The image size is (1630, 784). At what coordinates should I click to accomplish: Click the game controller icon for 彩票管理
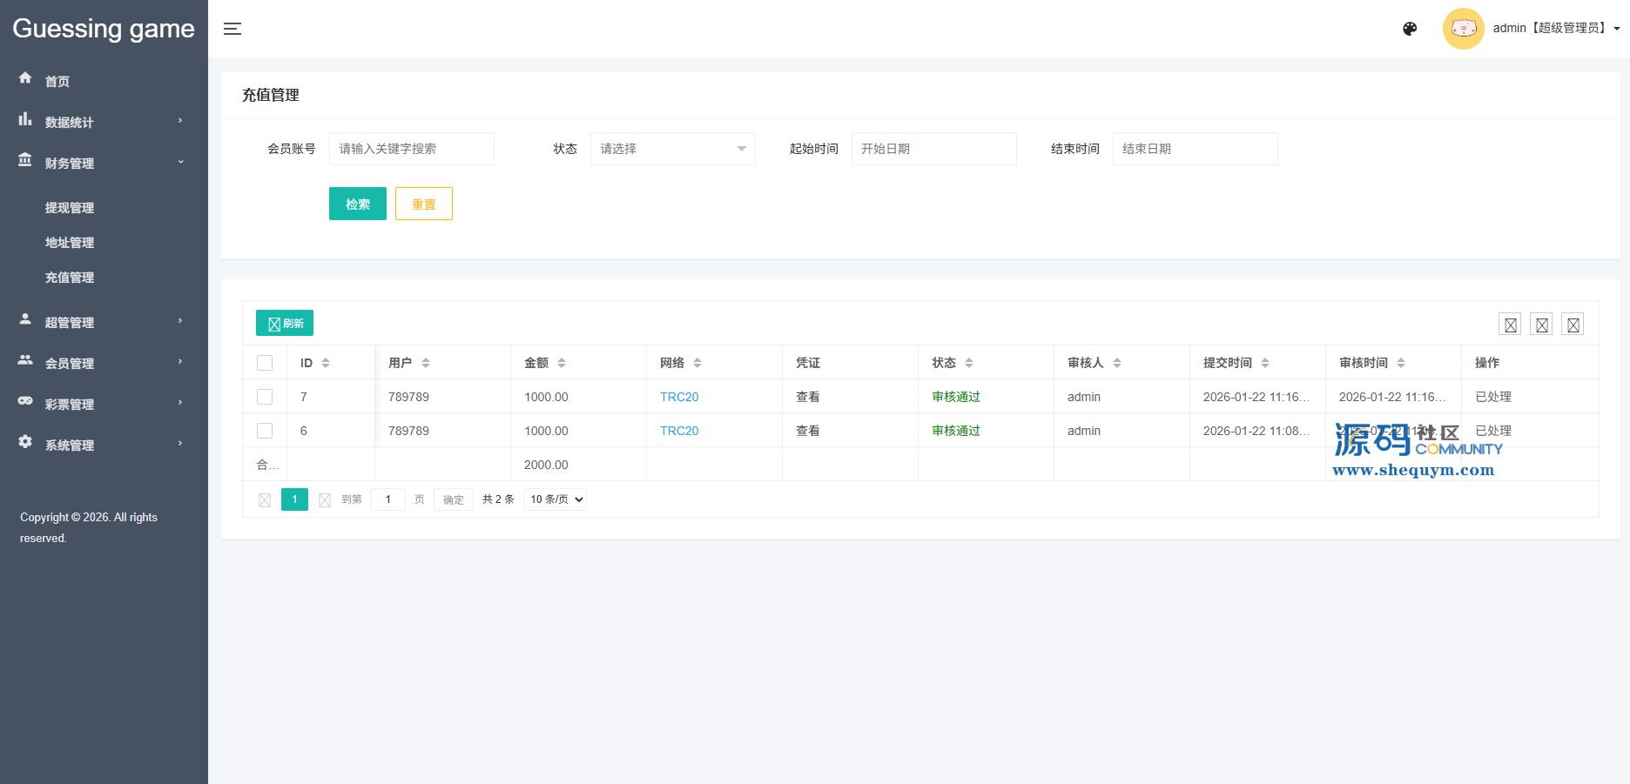[25, 401]
